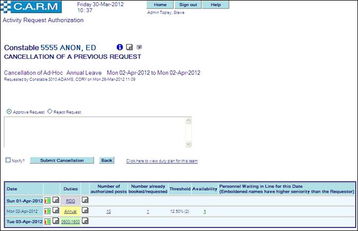Click inside the comments text area
The image size is (358, 231).
(96, 131)
